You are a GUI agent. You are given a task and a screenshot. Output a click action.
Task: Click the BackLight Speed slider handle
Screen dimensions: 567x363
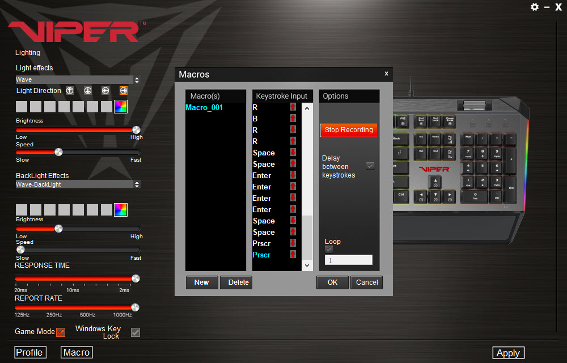click(x=20, y=250)
